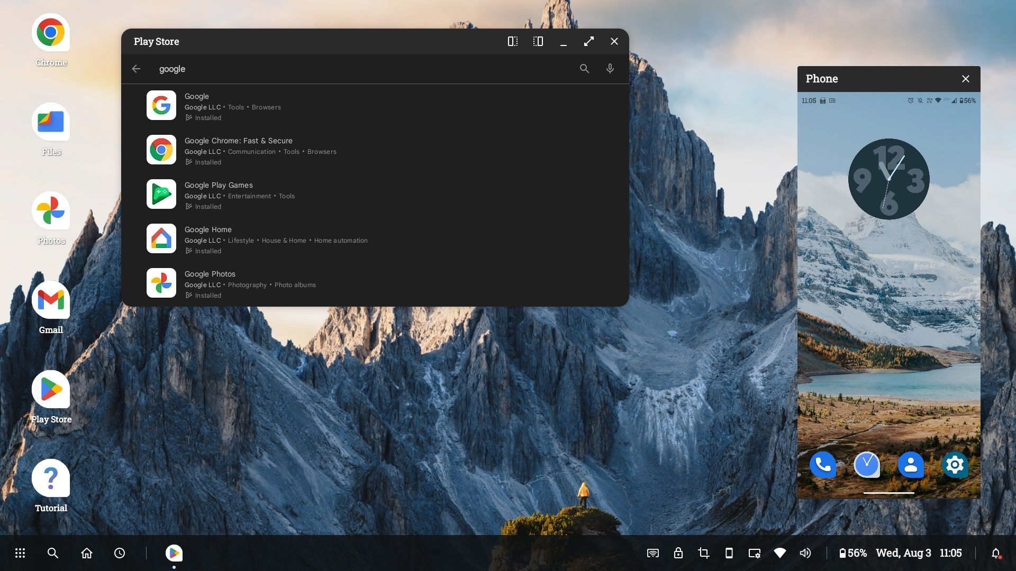Open the Gmail app from sidebar

51,300
